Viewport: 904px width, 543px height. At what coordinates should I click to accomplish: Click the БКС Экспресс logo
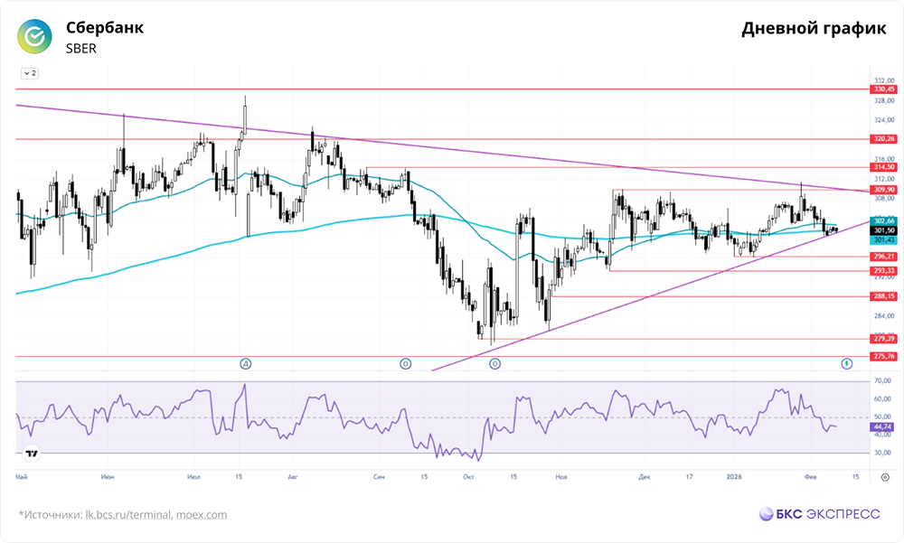pyautogui.click(x=819, y=513)
